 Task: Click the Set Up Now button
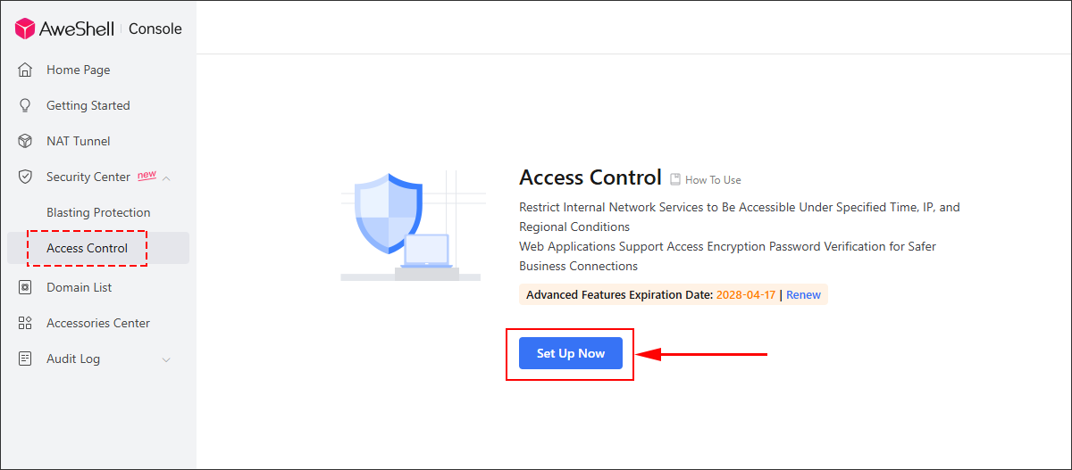pyautogui.click(x=571, y=353)
